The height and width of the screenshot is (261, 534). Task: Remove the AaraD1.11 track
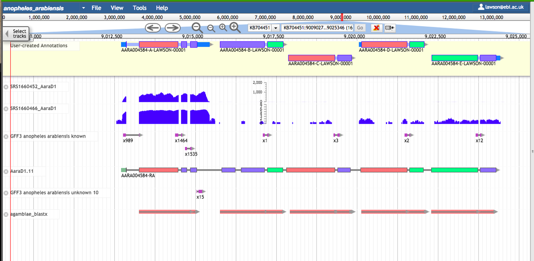[5, 171]
